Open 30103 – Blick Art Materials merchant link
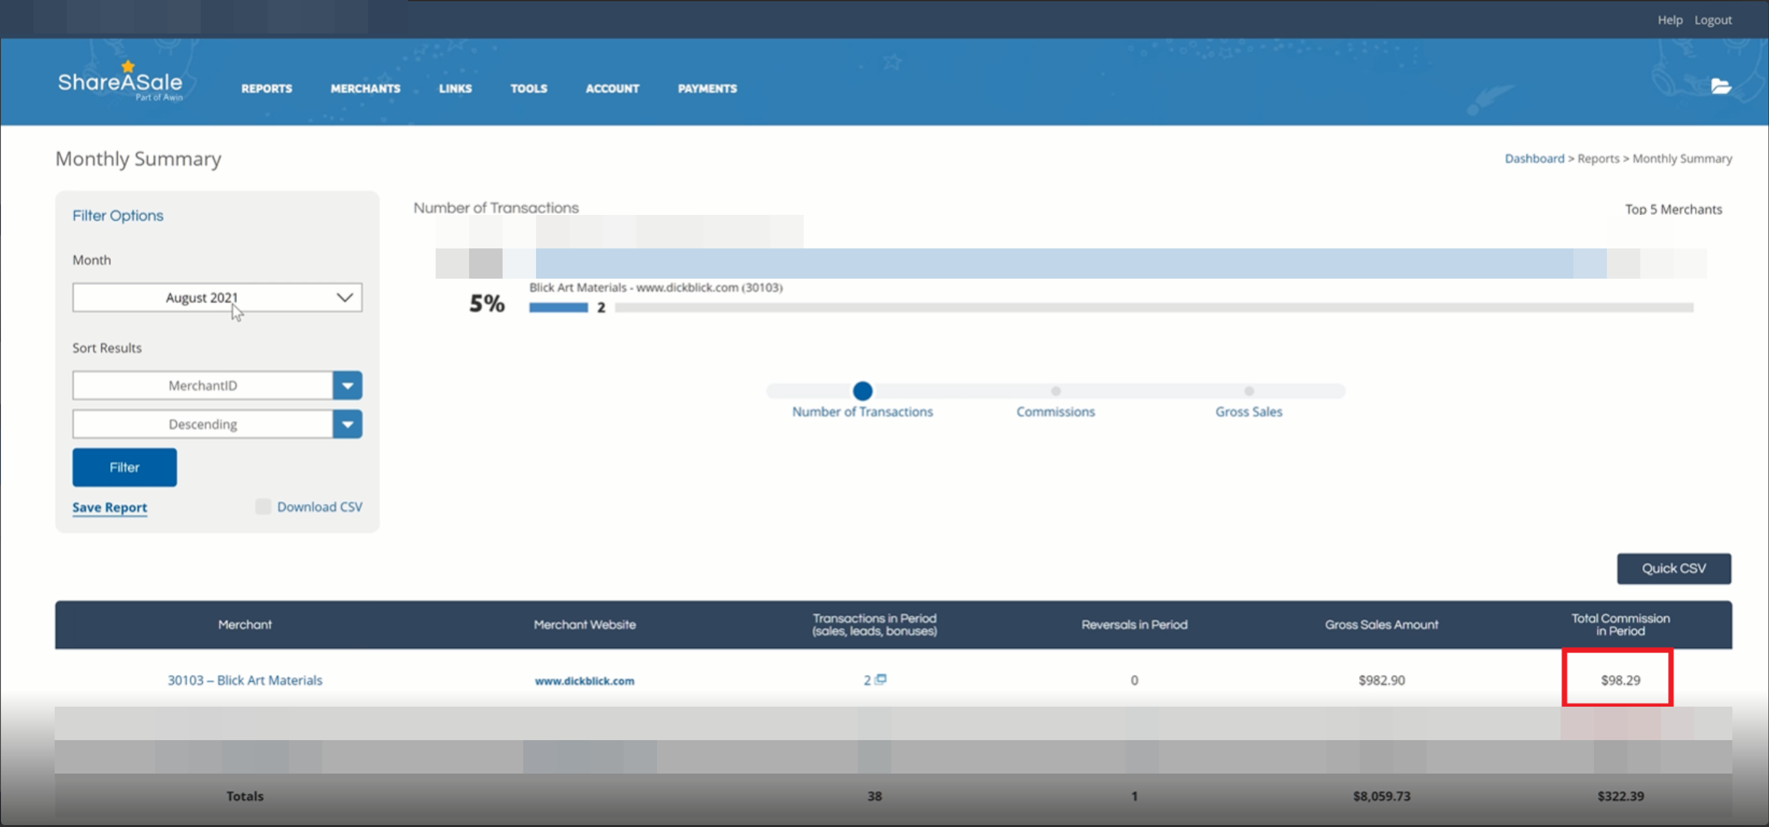This screenshot has height=827, width=1769. (245, 680)
